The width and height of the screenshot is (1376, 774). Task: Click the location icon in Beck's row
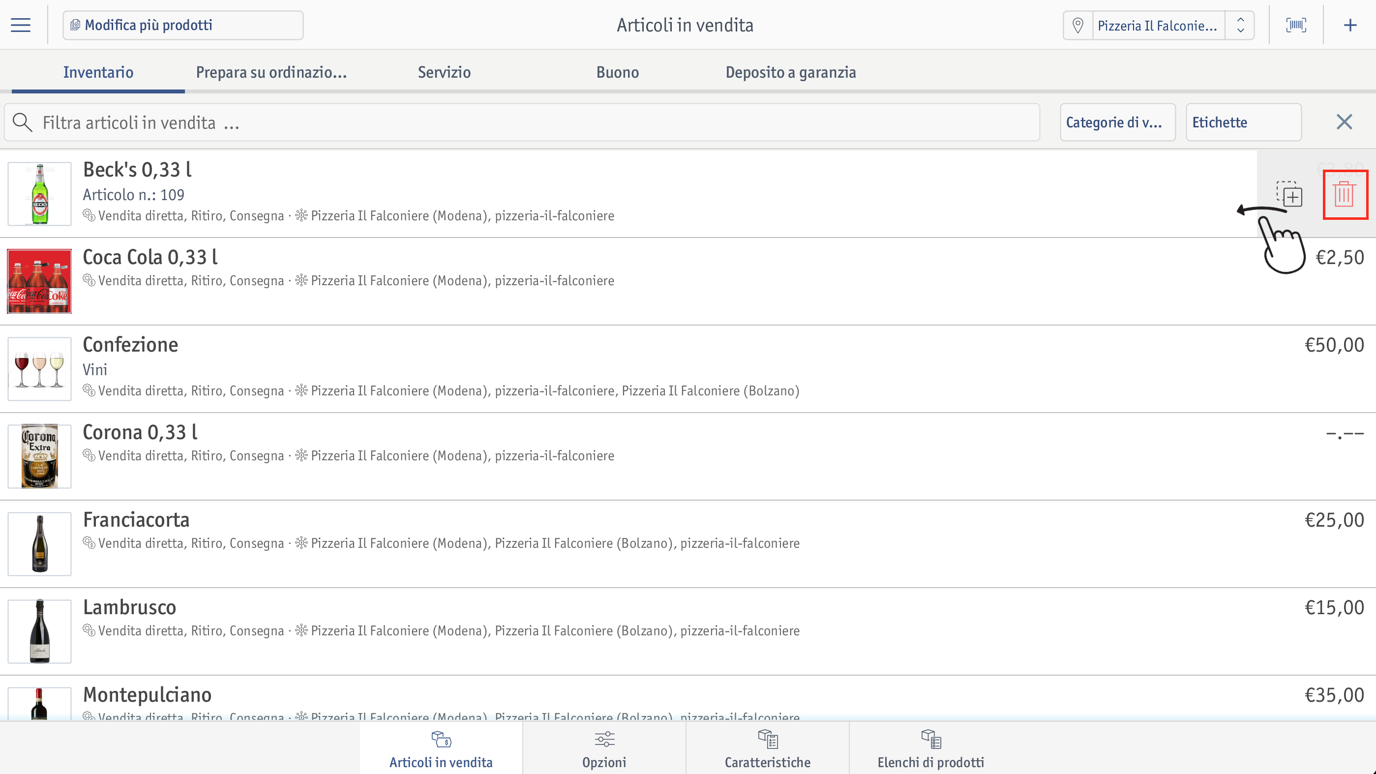[x=301, y=215]
